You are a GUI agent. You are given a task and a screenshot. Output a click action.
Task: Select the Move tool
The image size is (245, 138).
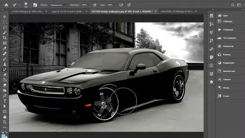[5, 17]
